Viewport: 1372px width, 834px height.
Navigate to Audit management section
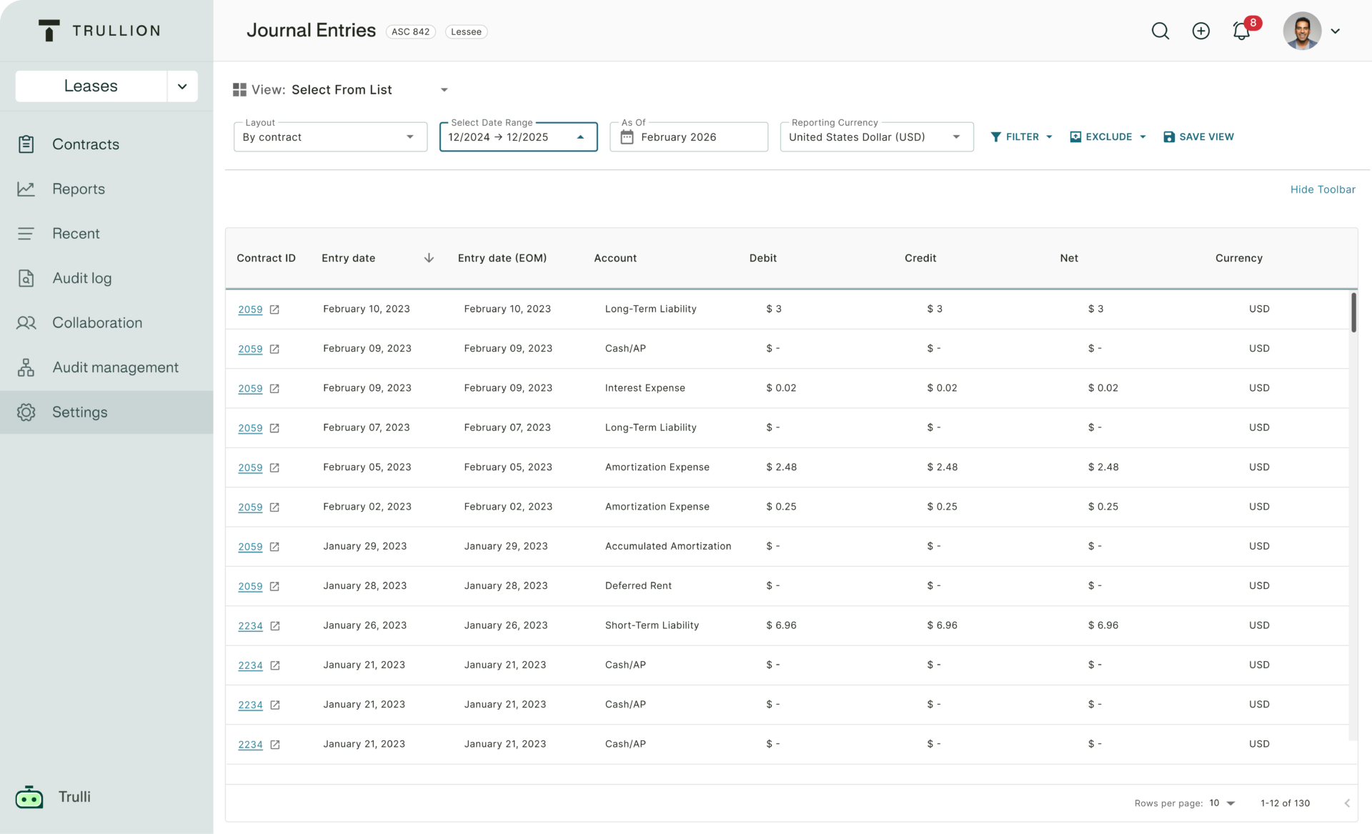[115, 367]
